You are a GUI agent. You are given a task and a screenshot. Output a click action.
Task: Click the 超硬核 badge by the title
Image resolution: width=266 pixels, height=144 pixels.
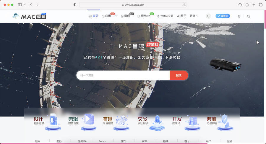point(153,44)
